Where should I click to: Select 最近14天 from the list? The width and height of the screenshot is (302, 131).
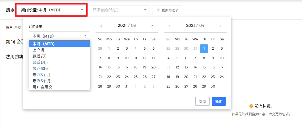(x=40, y=62)
